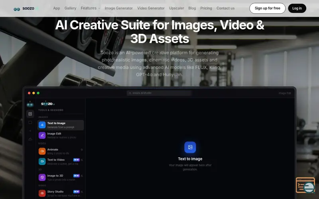Click the Animate label in sidebar
This screenshot has width=319, height=199.
pos(53,150)
